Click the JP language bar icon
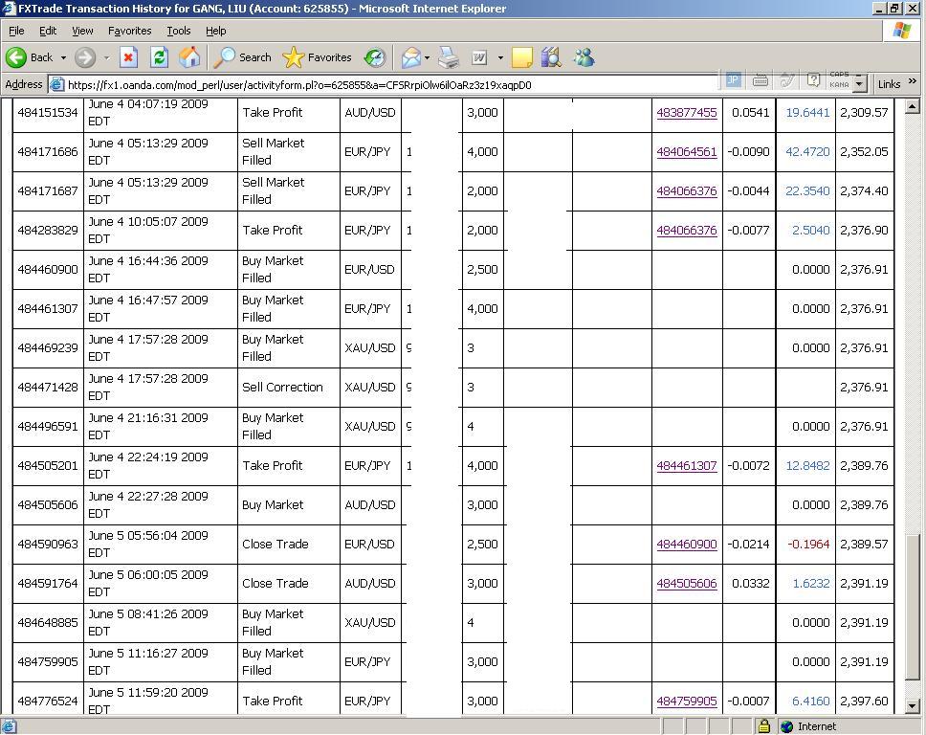Viewport: 926px width, 735px height. pyautogui.click(x=733, y=79)
